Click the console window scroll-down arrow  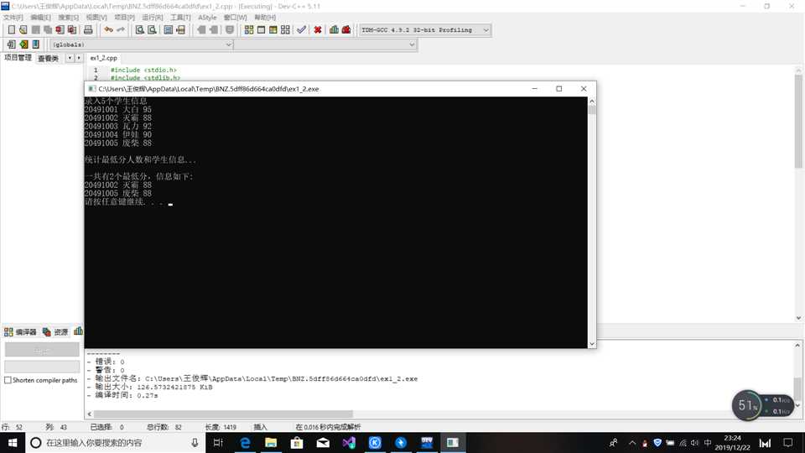pyautogui.click(x=592, y=344)
